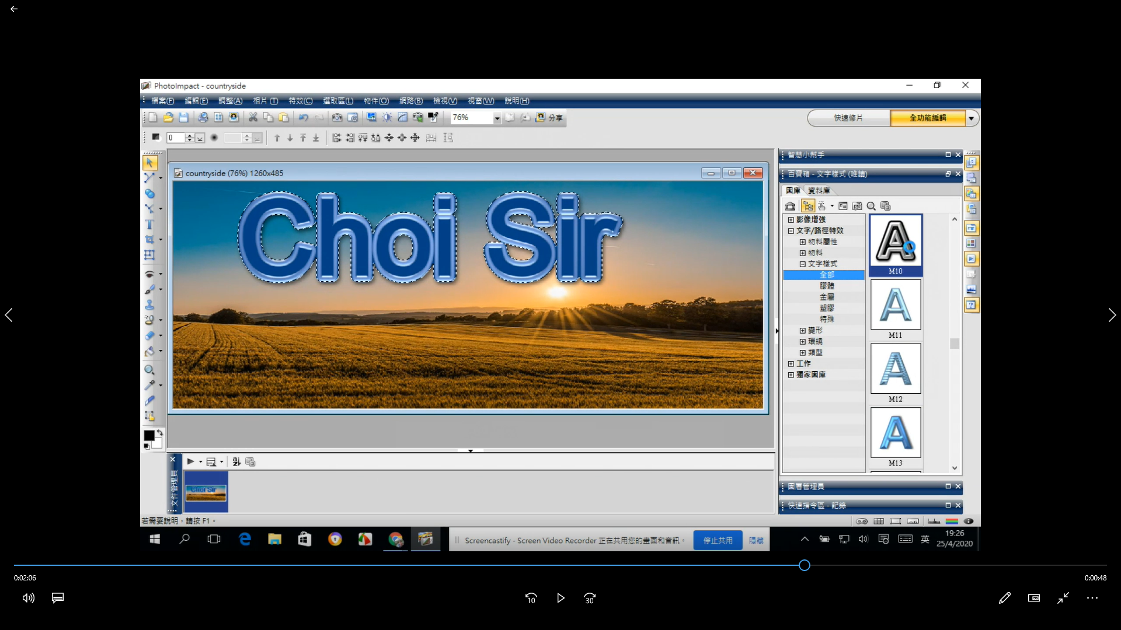Click the Undo arrow icon

(x=304, y=118)
